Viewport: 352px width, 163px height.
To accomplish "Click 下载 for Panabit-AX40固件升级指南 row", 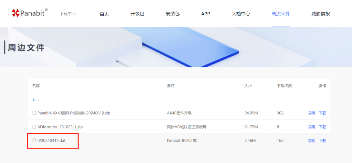I will (322, 113).
